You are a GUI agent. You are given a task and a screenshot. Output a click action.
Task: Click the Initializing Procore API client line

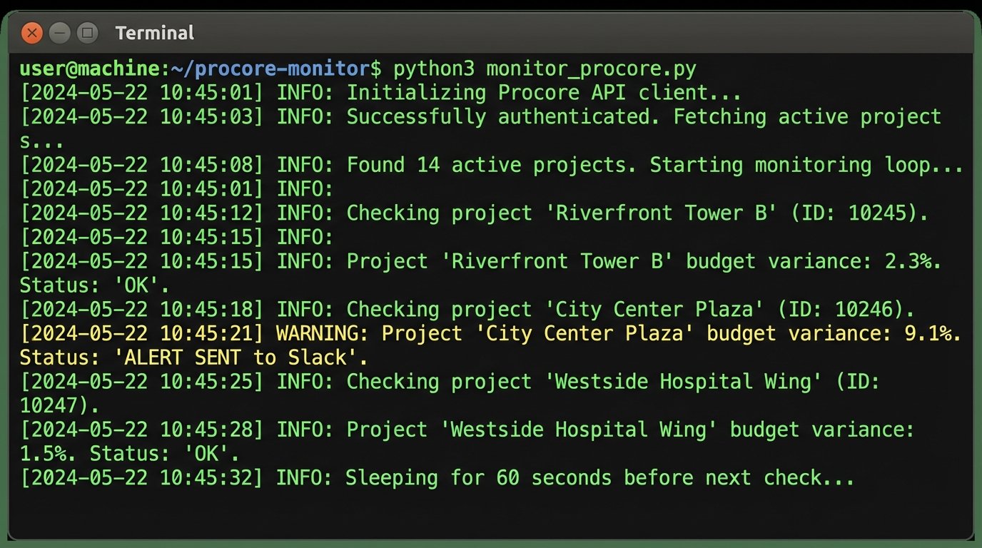544,93
